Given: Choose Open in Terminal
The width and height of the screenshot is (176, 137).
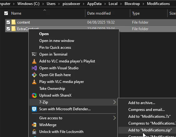Looking at the screenshot, I should (x=74, y=54).
